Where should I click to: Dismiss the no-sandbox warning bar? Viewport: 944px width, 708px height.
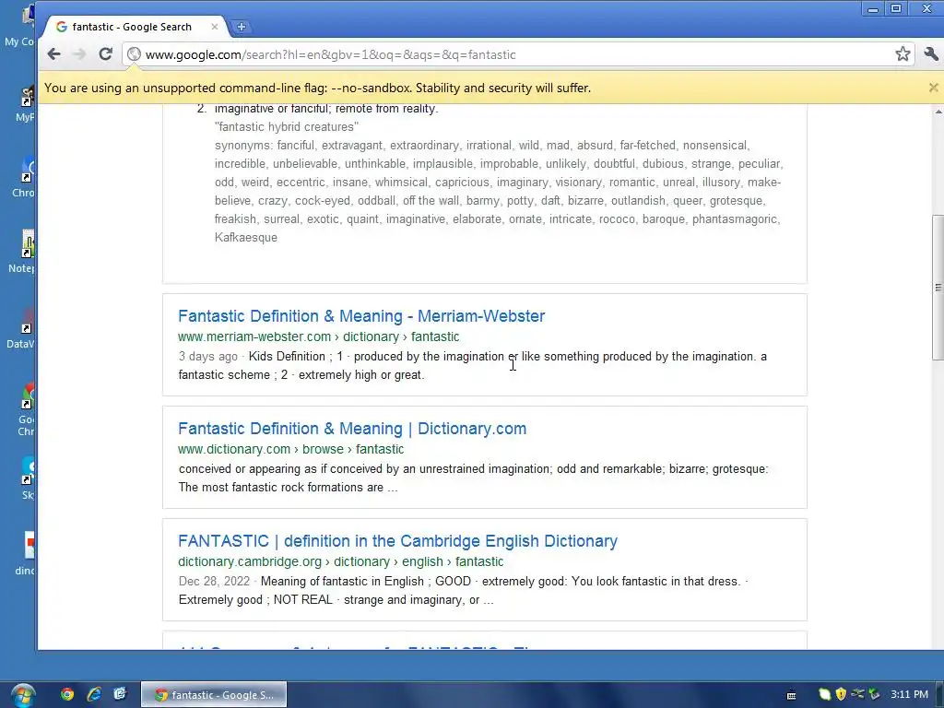point(933,88)
